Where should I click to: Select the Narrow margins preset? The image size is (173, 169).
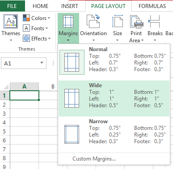pyautogui.click(x=114, y=134)
